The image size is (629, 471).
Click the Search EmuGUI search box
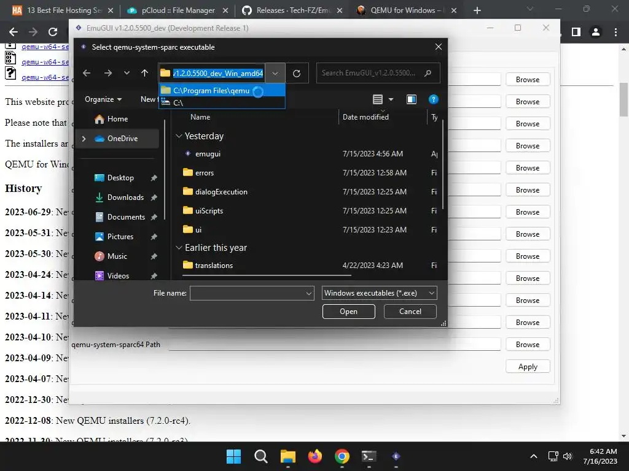coord(378,73)
